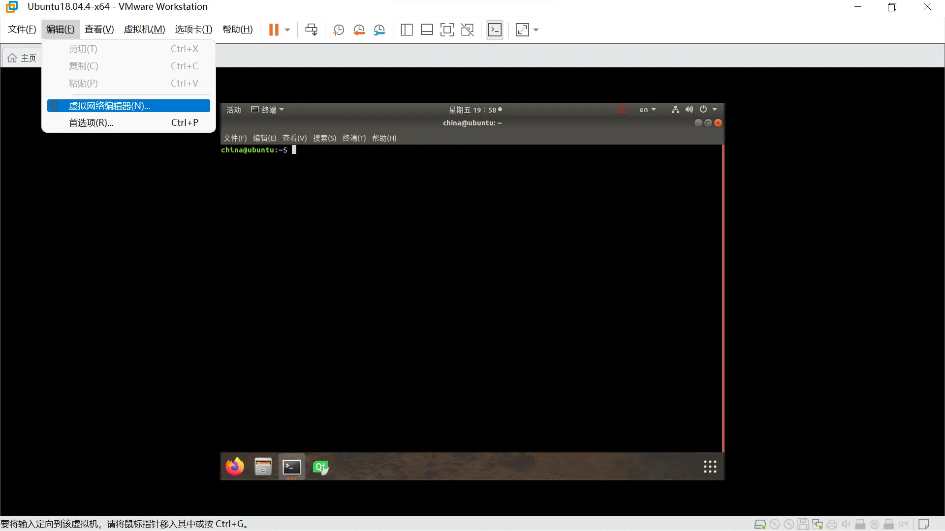
Task: Expand the Ubuntu system menu arrow
Action: (x=715, y=110)
